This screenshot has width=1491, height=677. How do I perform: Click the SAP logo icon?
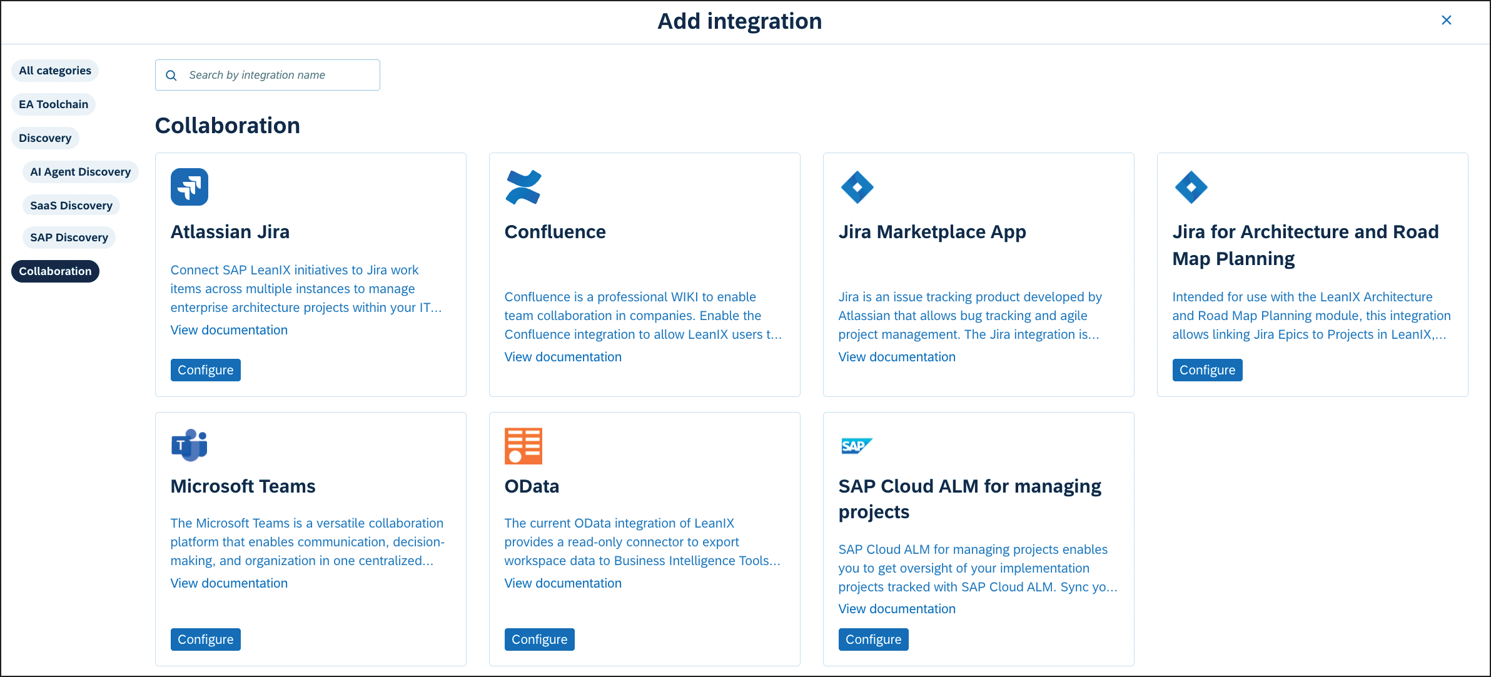[857, 446]
